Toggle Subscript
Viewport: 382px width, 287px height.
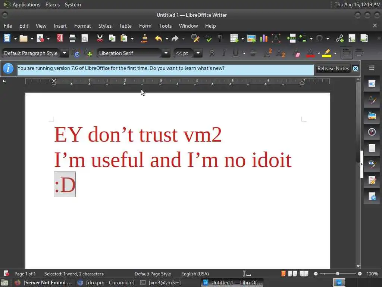(281, 53)
